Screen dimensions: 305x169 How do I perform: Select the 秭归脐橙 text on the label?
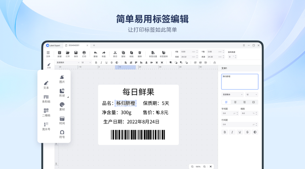coord(126,103)
